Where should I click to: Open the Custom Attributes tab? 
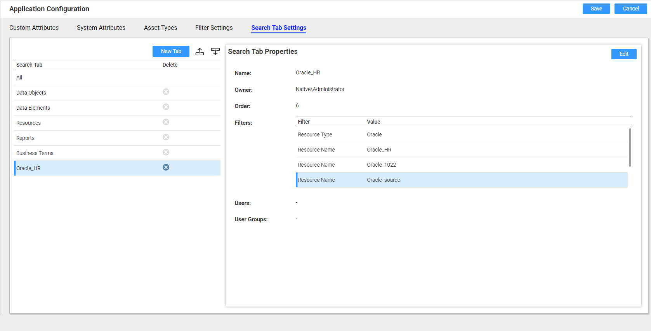34,28
